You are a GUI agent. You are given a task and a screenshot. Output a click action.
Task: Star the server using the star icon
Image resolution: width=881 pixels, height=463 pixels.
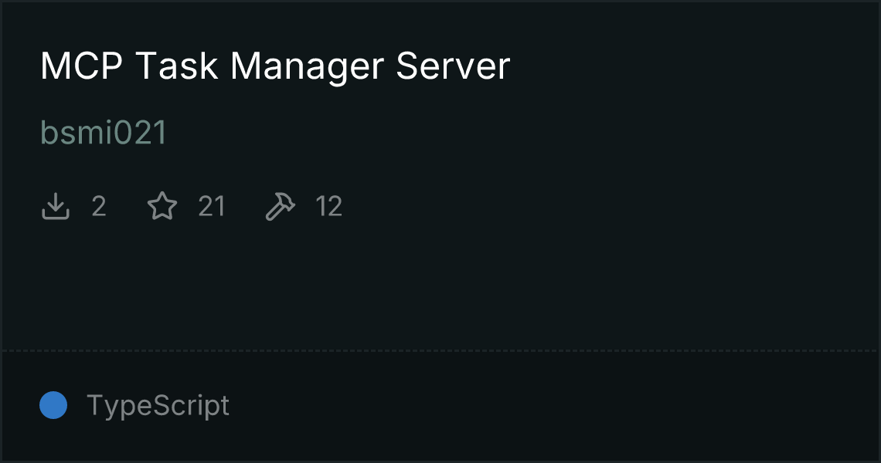point(162,206)
